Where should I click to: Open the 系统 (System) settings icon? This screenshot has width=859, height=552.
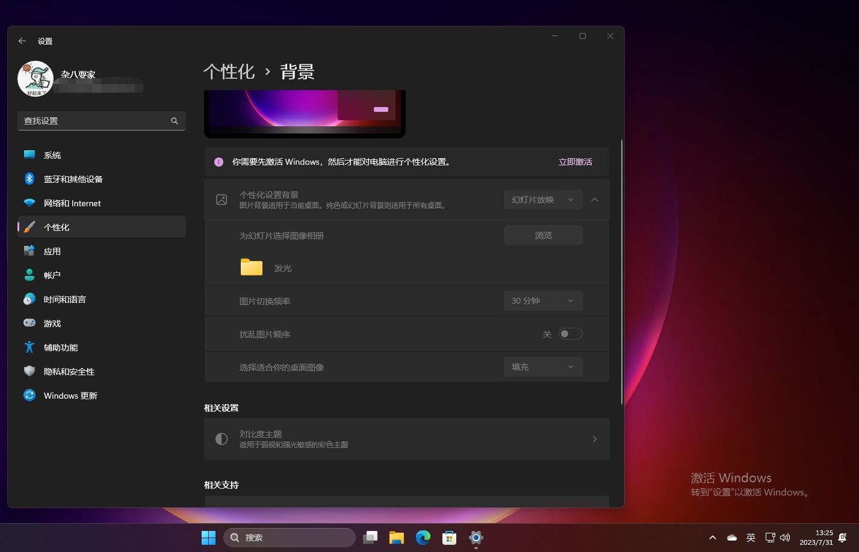(x=29, y=155)
